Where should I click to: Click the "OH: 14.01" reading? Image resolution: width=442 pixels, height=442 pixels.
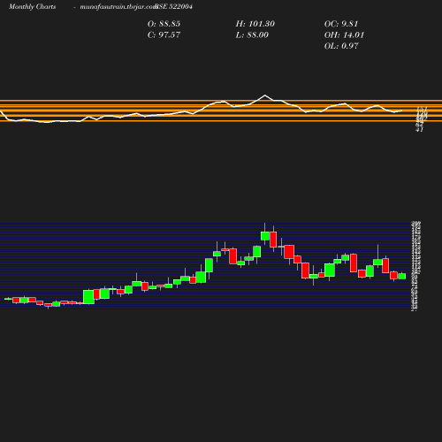click(344, 34)
